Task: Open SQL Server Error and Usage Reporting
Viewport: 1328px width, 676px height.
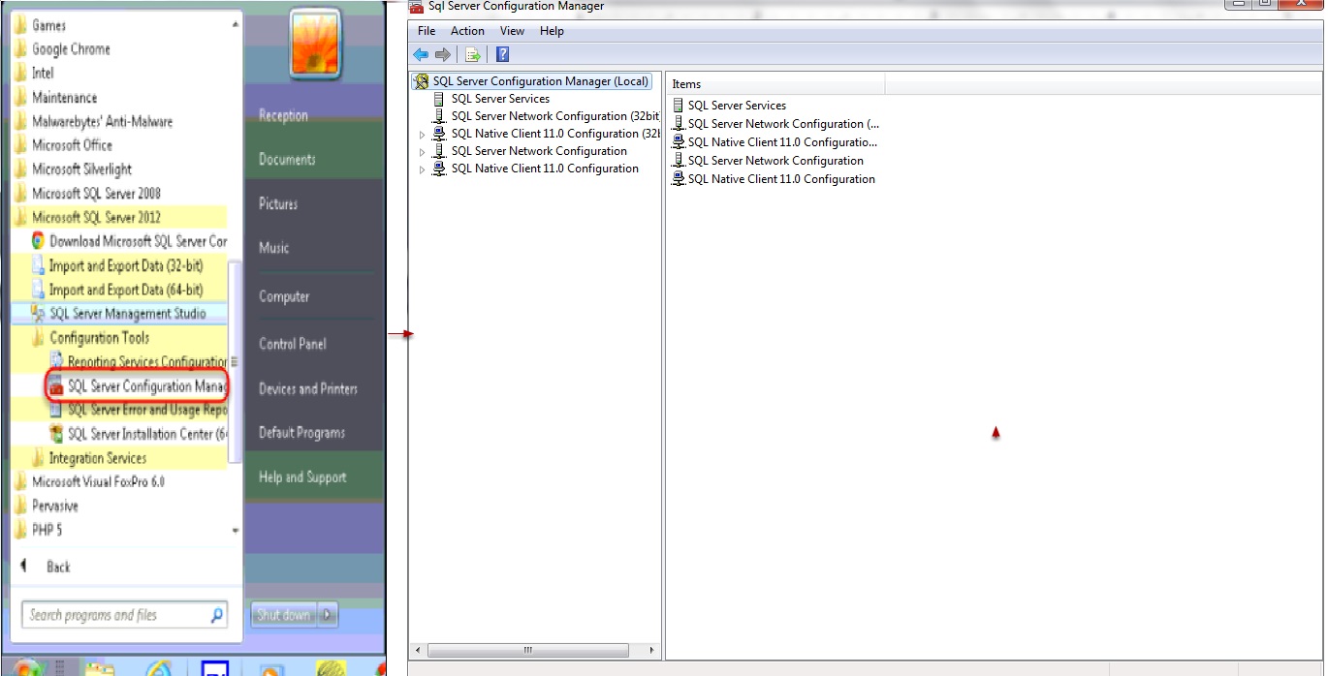Action: click(147, 410)
